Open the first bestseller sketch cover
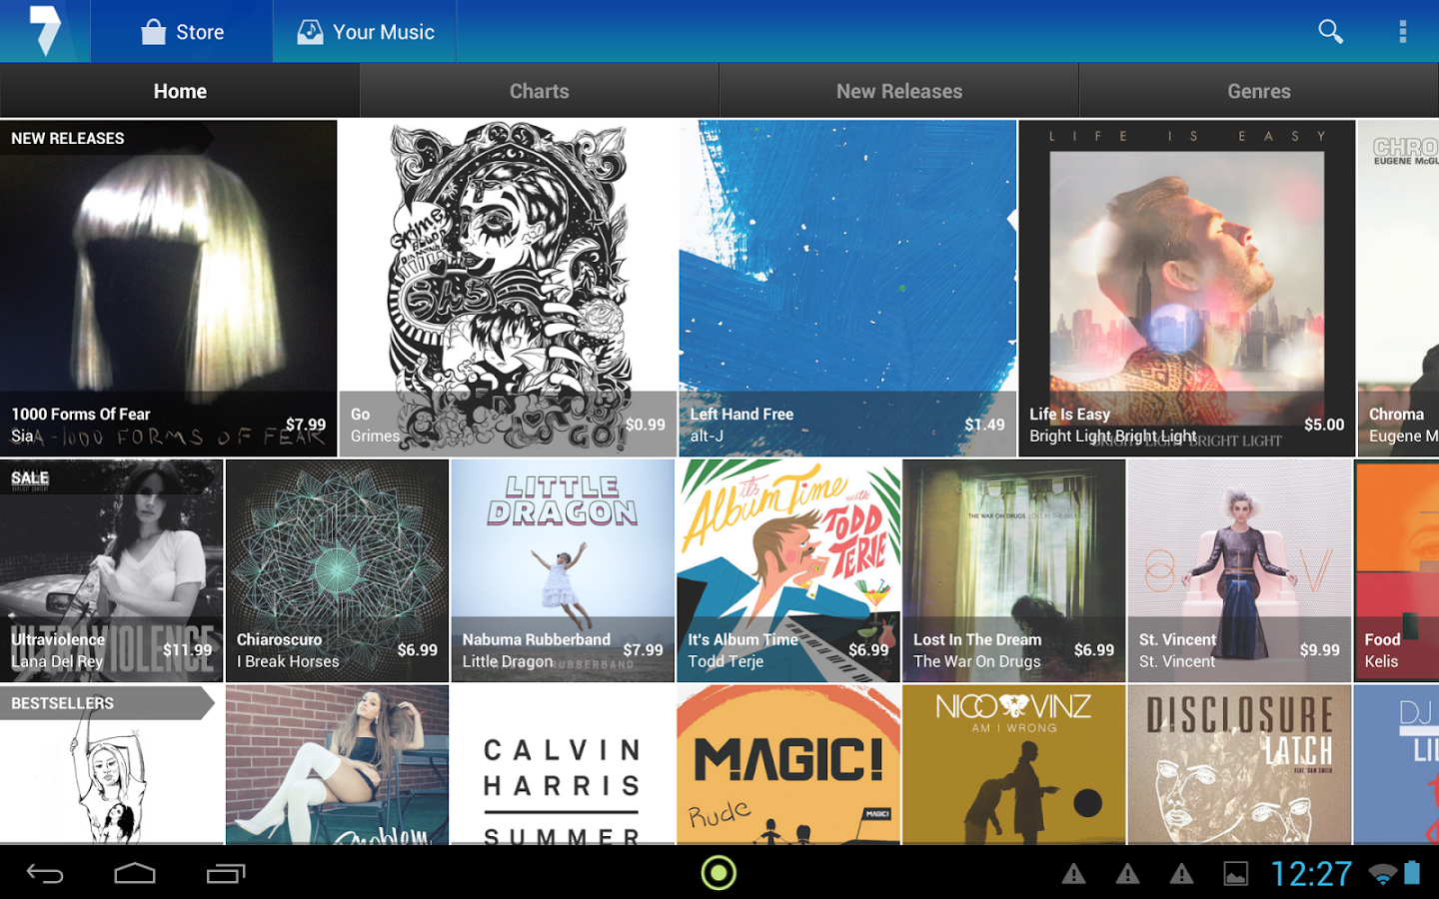The height and width of the screenshot is (899, 1439). pos(111,765)
